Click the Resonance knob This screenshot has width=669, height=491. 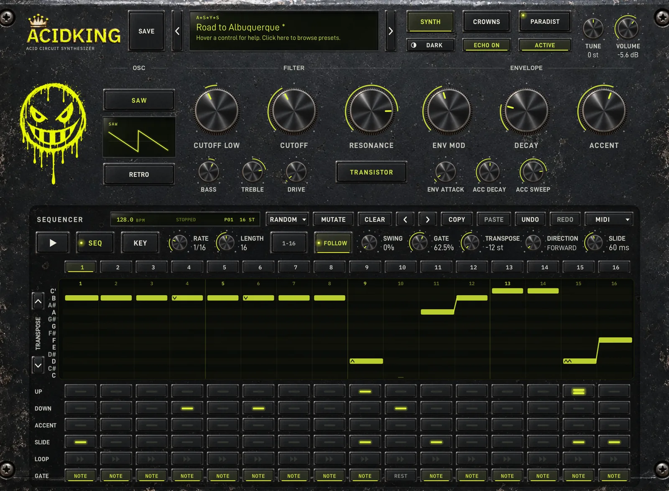(x=371, y=111)
